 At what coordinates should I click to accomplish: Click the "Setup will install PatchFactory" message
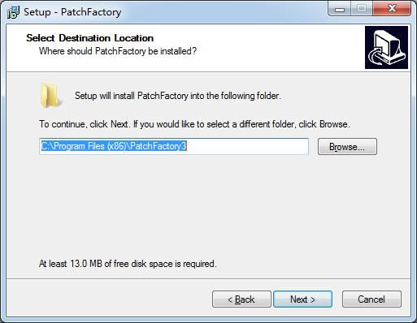178,96
